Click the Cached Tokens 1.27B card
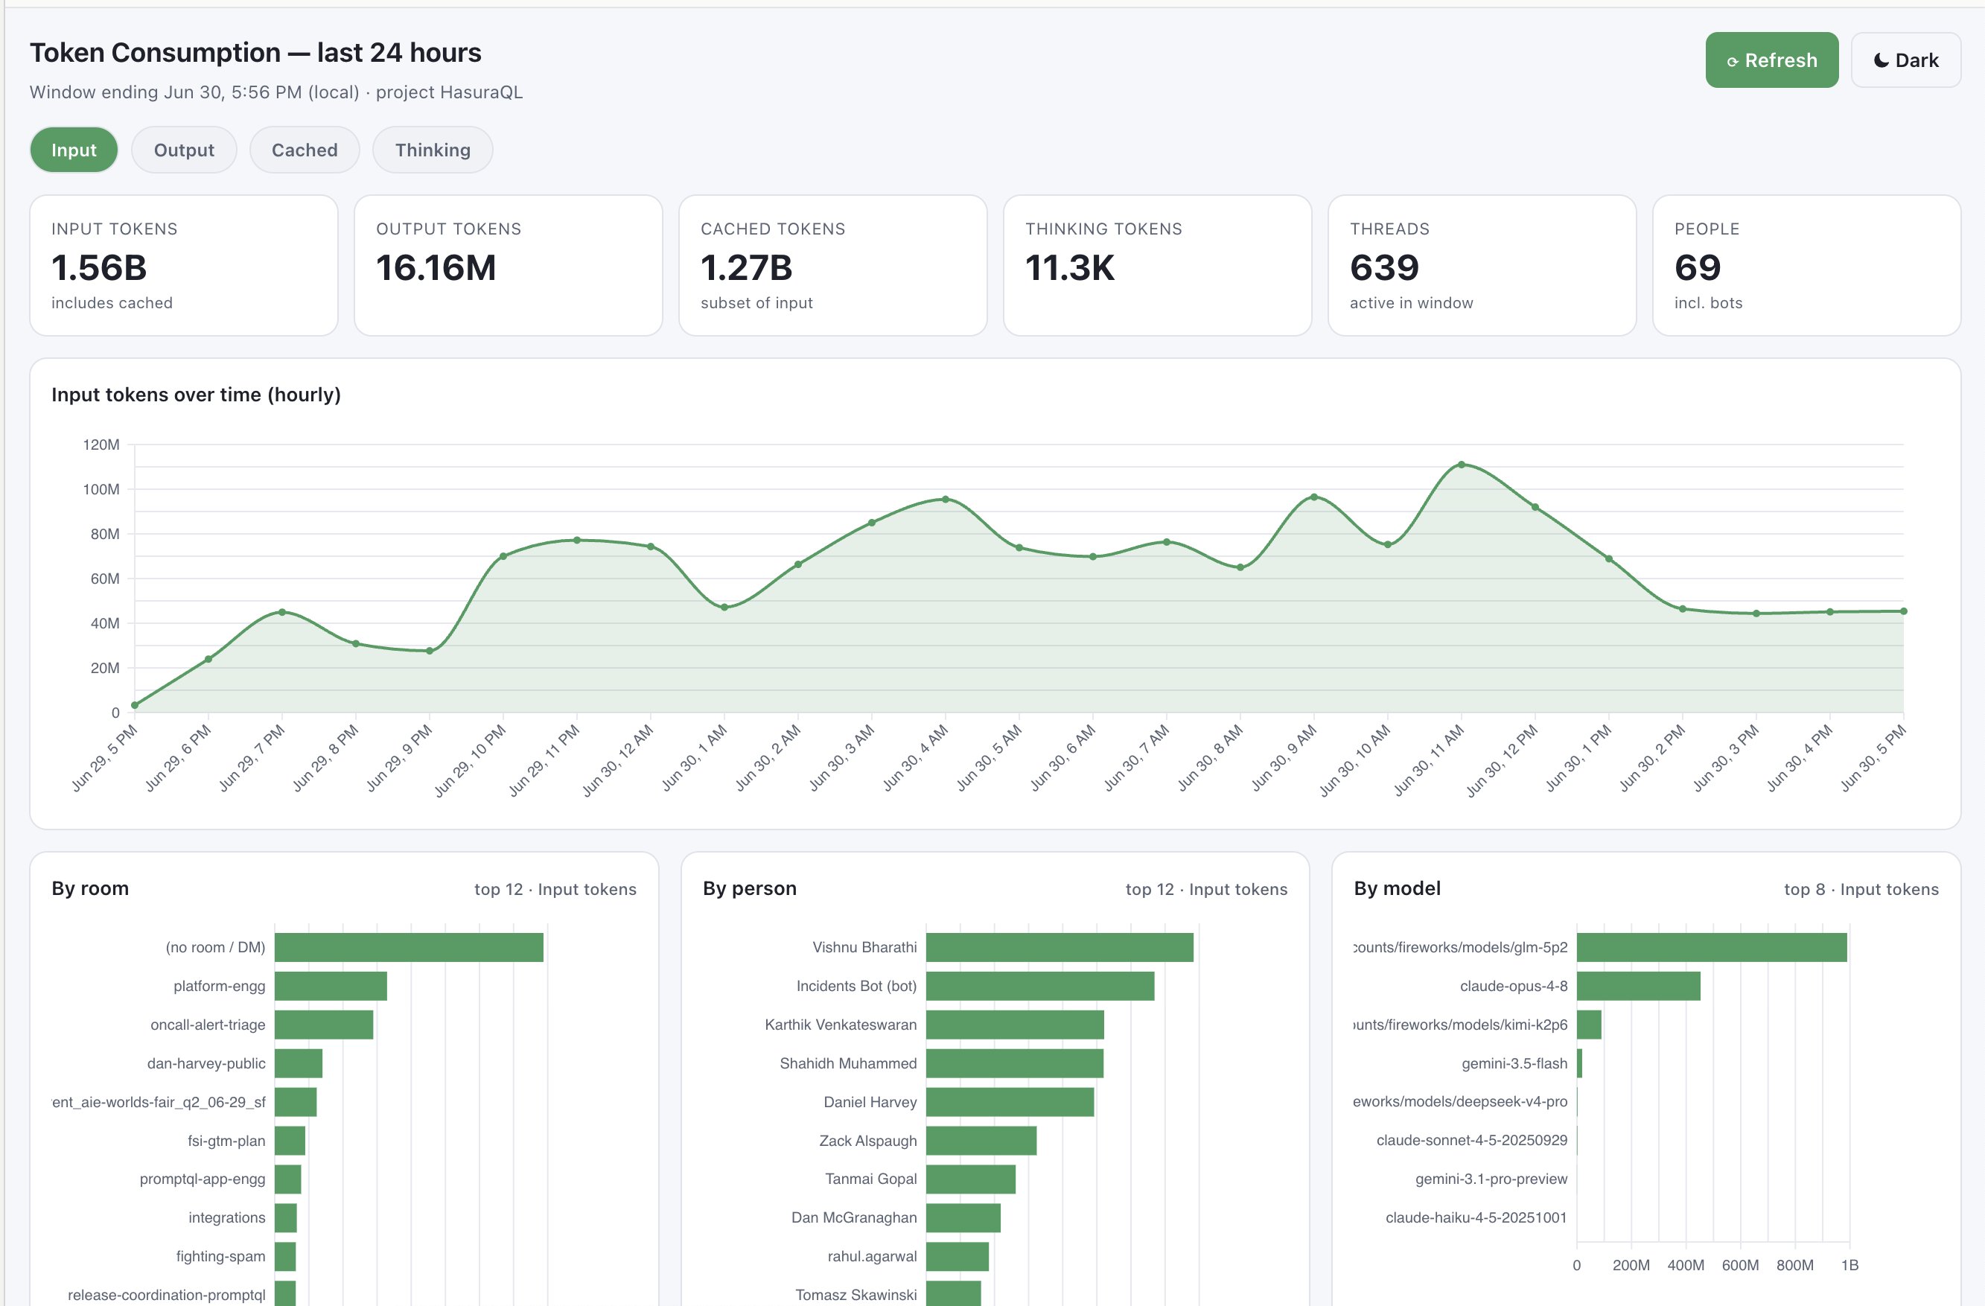 click(x=832, y=265)
